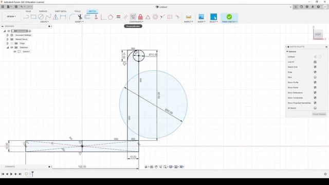Viewport: 329px width, 185px height.
Task: Switch to the SKETCH tab
Action: point(93,11)
